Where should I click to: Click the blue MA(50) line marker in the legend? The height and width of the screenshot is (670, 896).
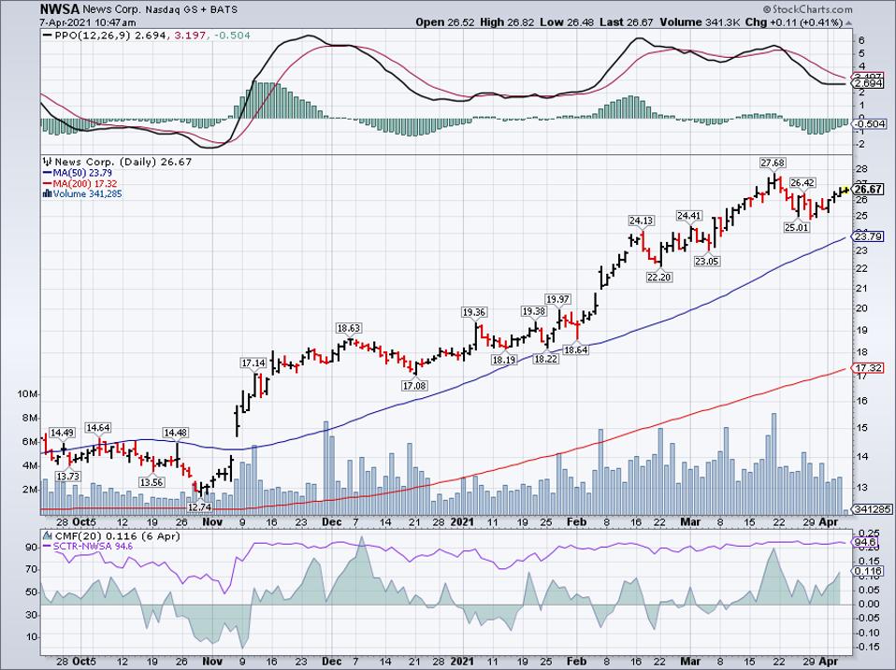[47, 173]
